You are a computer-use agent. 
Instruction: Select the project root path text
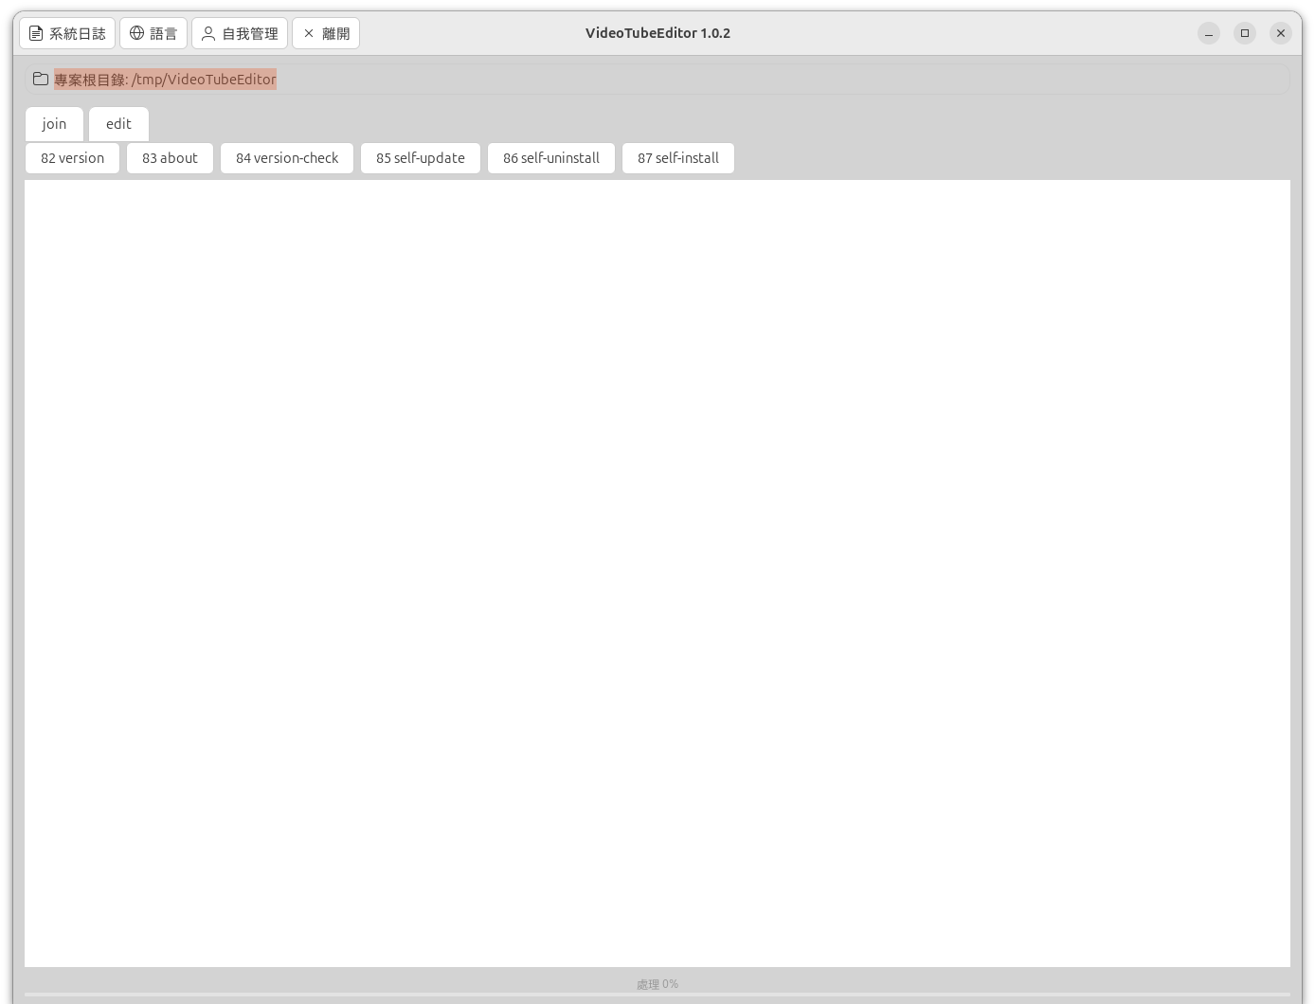(165, 80)
